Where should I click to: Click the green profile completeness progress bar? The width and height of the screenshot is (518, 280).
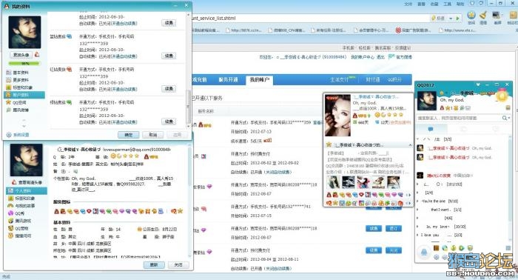pos(24,63)
